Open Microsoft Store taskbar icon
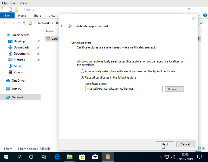The image size is (208, 162). click(x=82, y=157)
